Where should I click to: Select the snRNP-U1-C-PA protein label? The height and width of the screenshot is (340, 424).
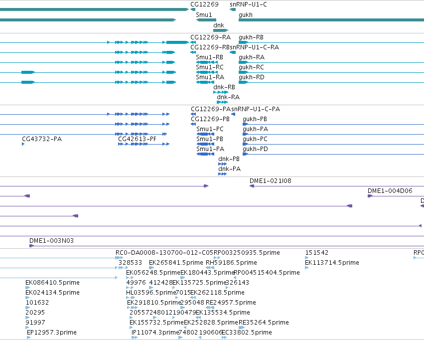coord(256,109)
